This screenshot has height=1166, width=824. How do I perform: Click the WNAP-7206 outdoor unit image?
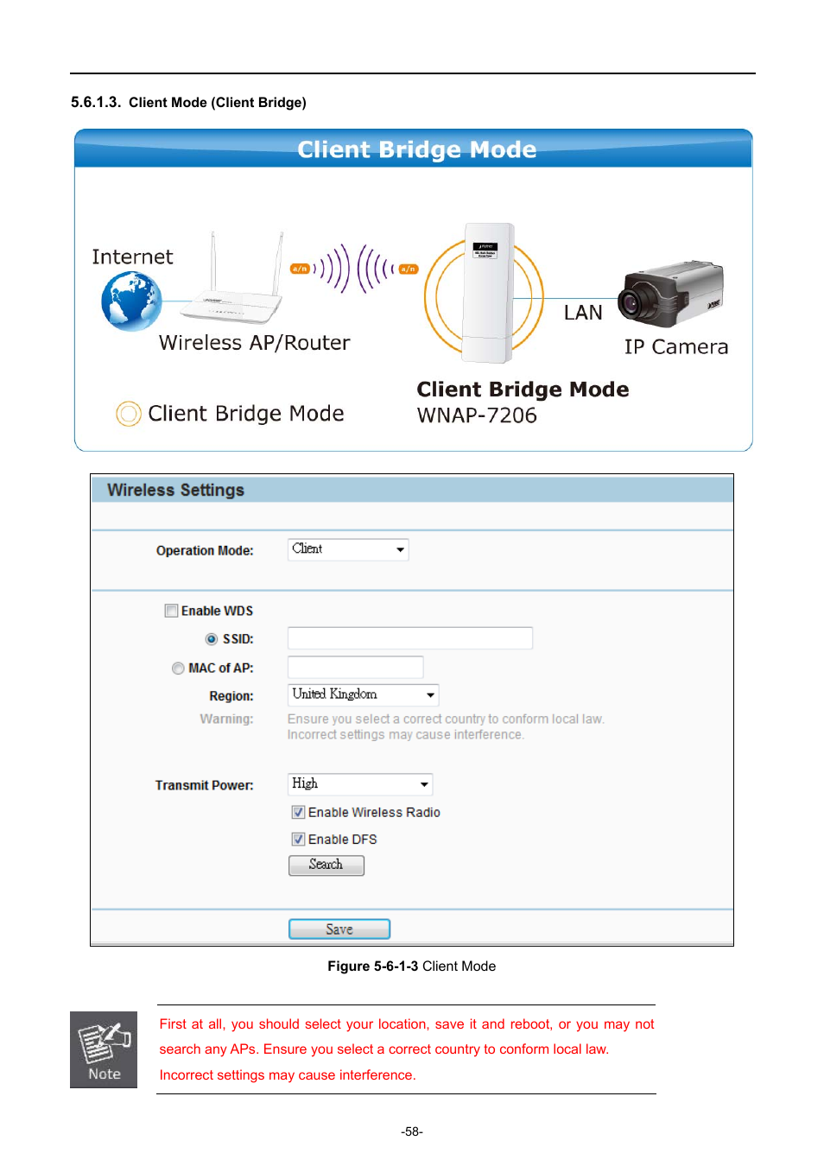click(x=488, y=294)
